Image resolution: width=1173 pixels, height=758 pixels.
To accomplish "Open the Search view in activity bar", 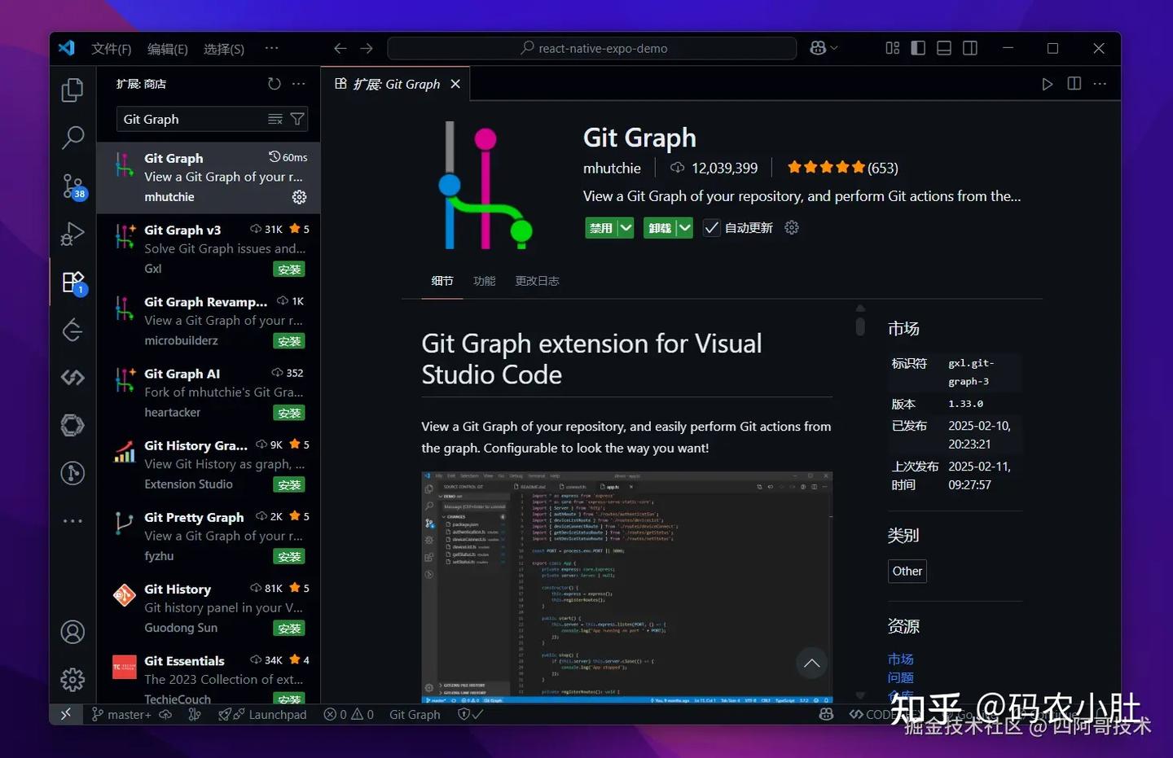I will [x=72, y=138].
